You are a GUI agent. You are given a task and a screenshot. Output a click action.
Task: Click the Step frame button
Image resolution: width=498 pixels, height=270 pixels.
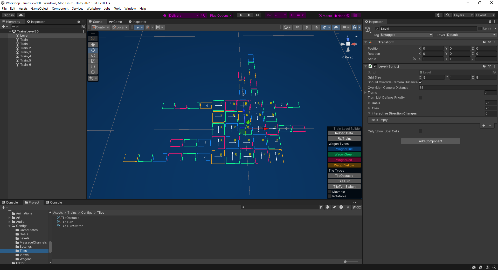tap(257, 15)
